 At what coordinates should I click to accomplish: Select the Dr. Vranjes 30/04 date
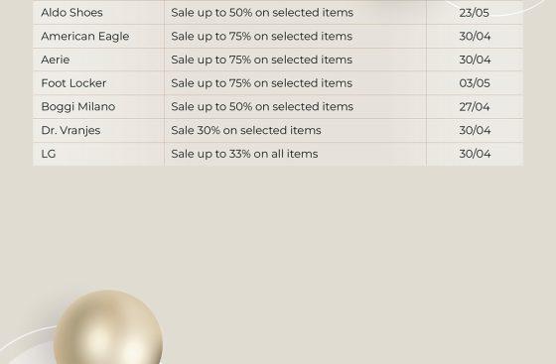[475, 130]
